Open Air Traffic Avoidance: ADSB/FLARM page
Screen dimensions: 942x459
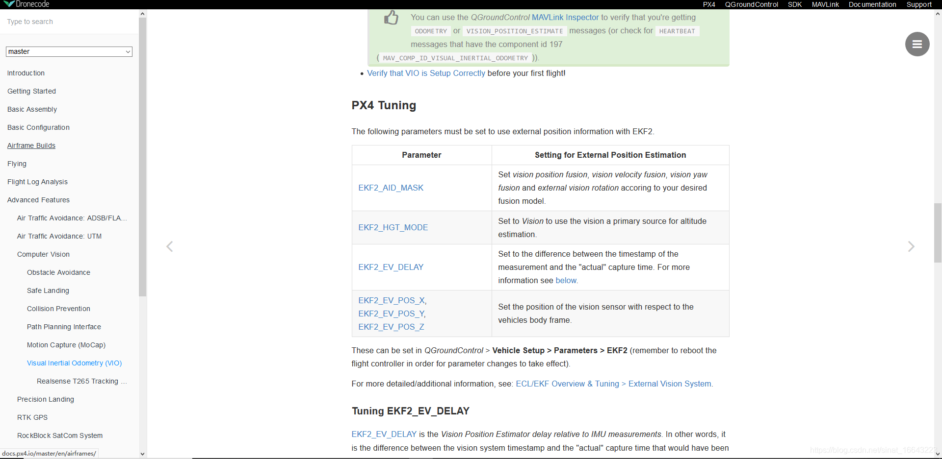[x=72, y=218]
